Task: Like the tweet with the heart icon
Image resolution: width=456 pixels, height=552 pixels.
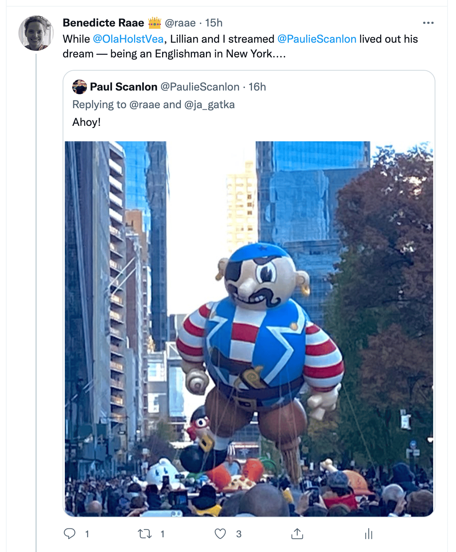Action: coord(220,534)
